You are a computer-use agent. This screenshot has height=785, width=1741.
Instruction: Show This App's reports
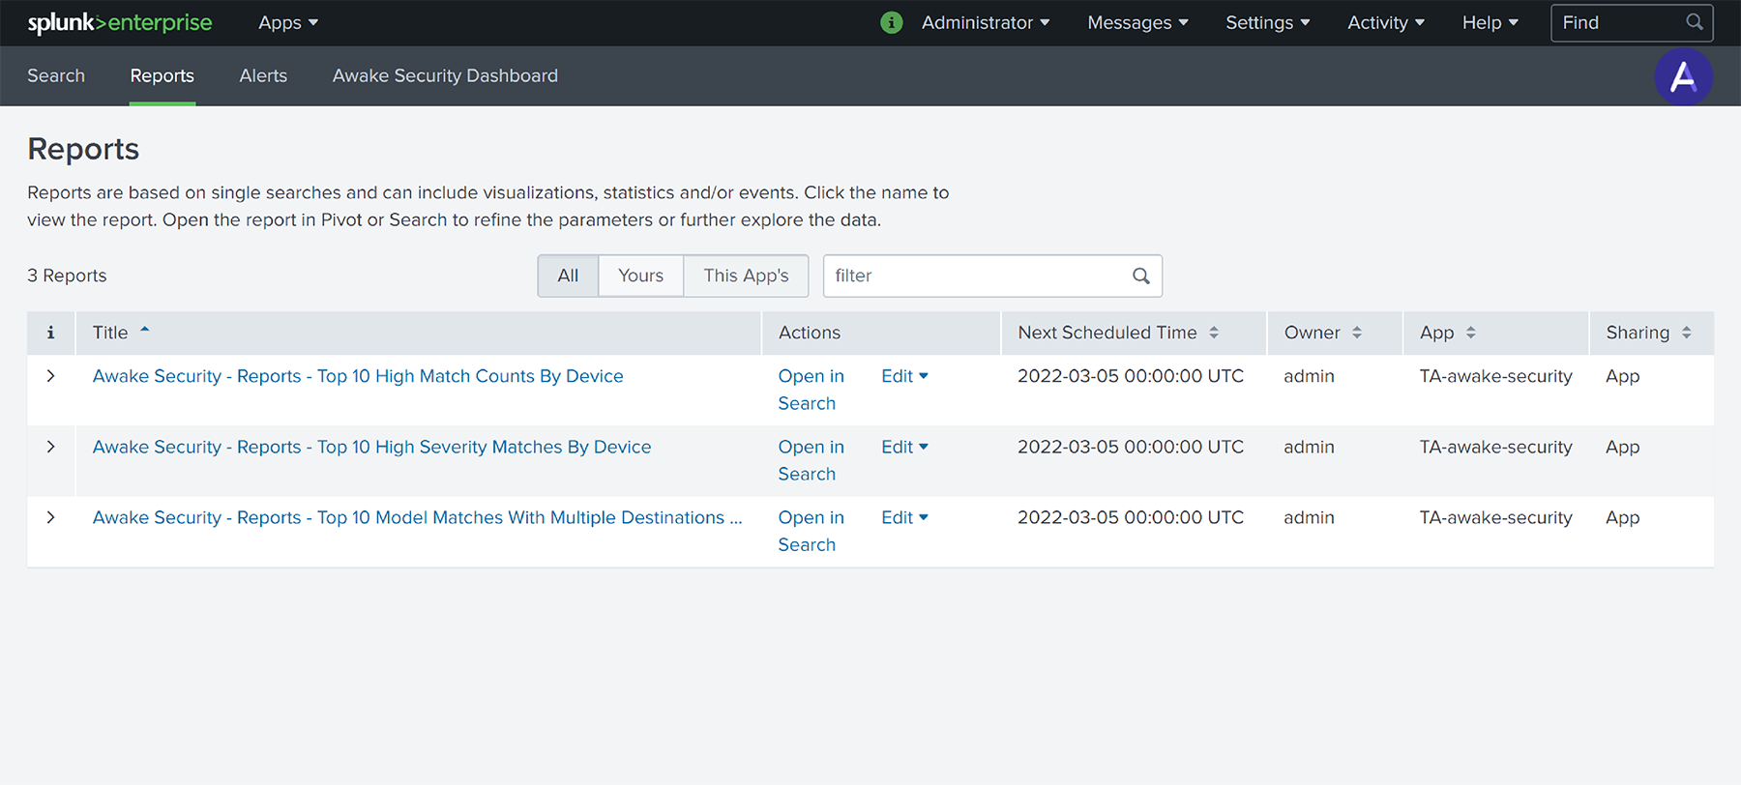[x=746, y=276]
